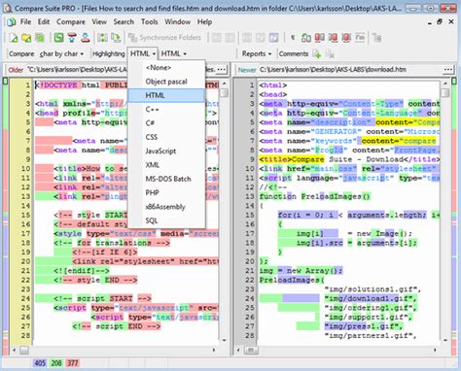461x371 pixels.
Task: Click the purple 405 status count
Action: pyautogui.click(x=40, y=363)
